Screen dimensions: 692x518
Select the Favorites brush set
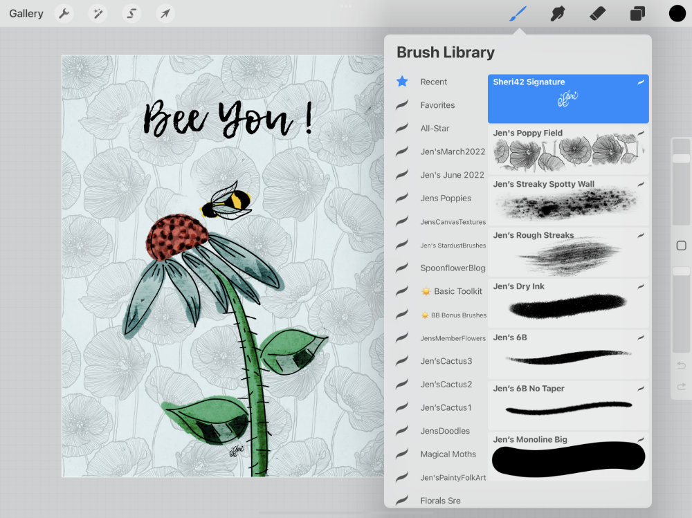(437, 105)
